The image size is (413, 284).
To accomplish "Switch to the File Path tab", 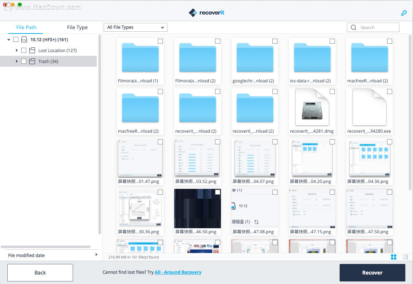I will (x=26, y=27).
